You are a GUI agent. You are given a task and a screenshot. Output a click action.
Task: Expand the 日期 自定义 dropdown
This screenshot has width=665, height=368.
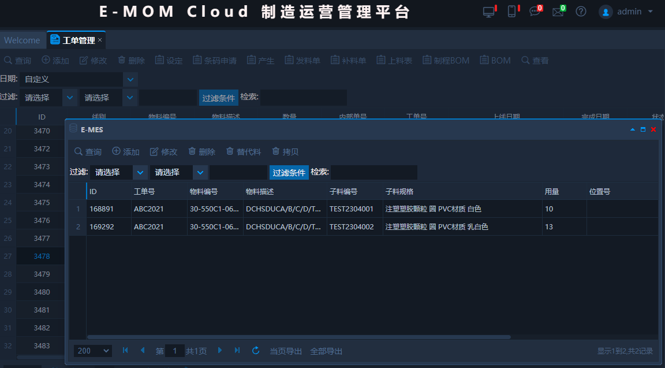pyautogui.click(x=131, y=79)
